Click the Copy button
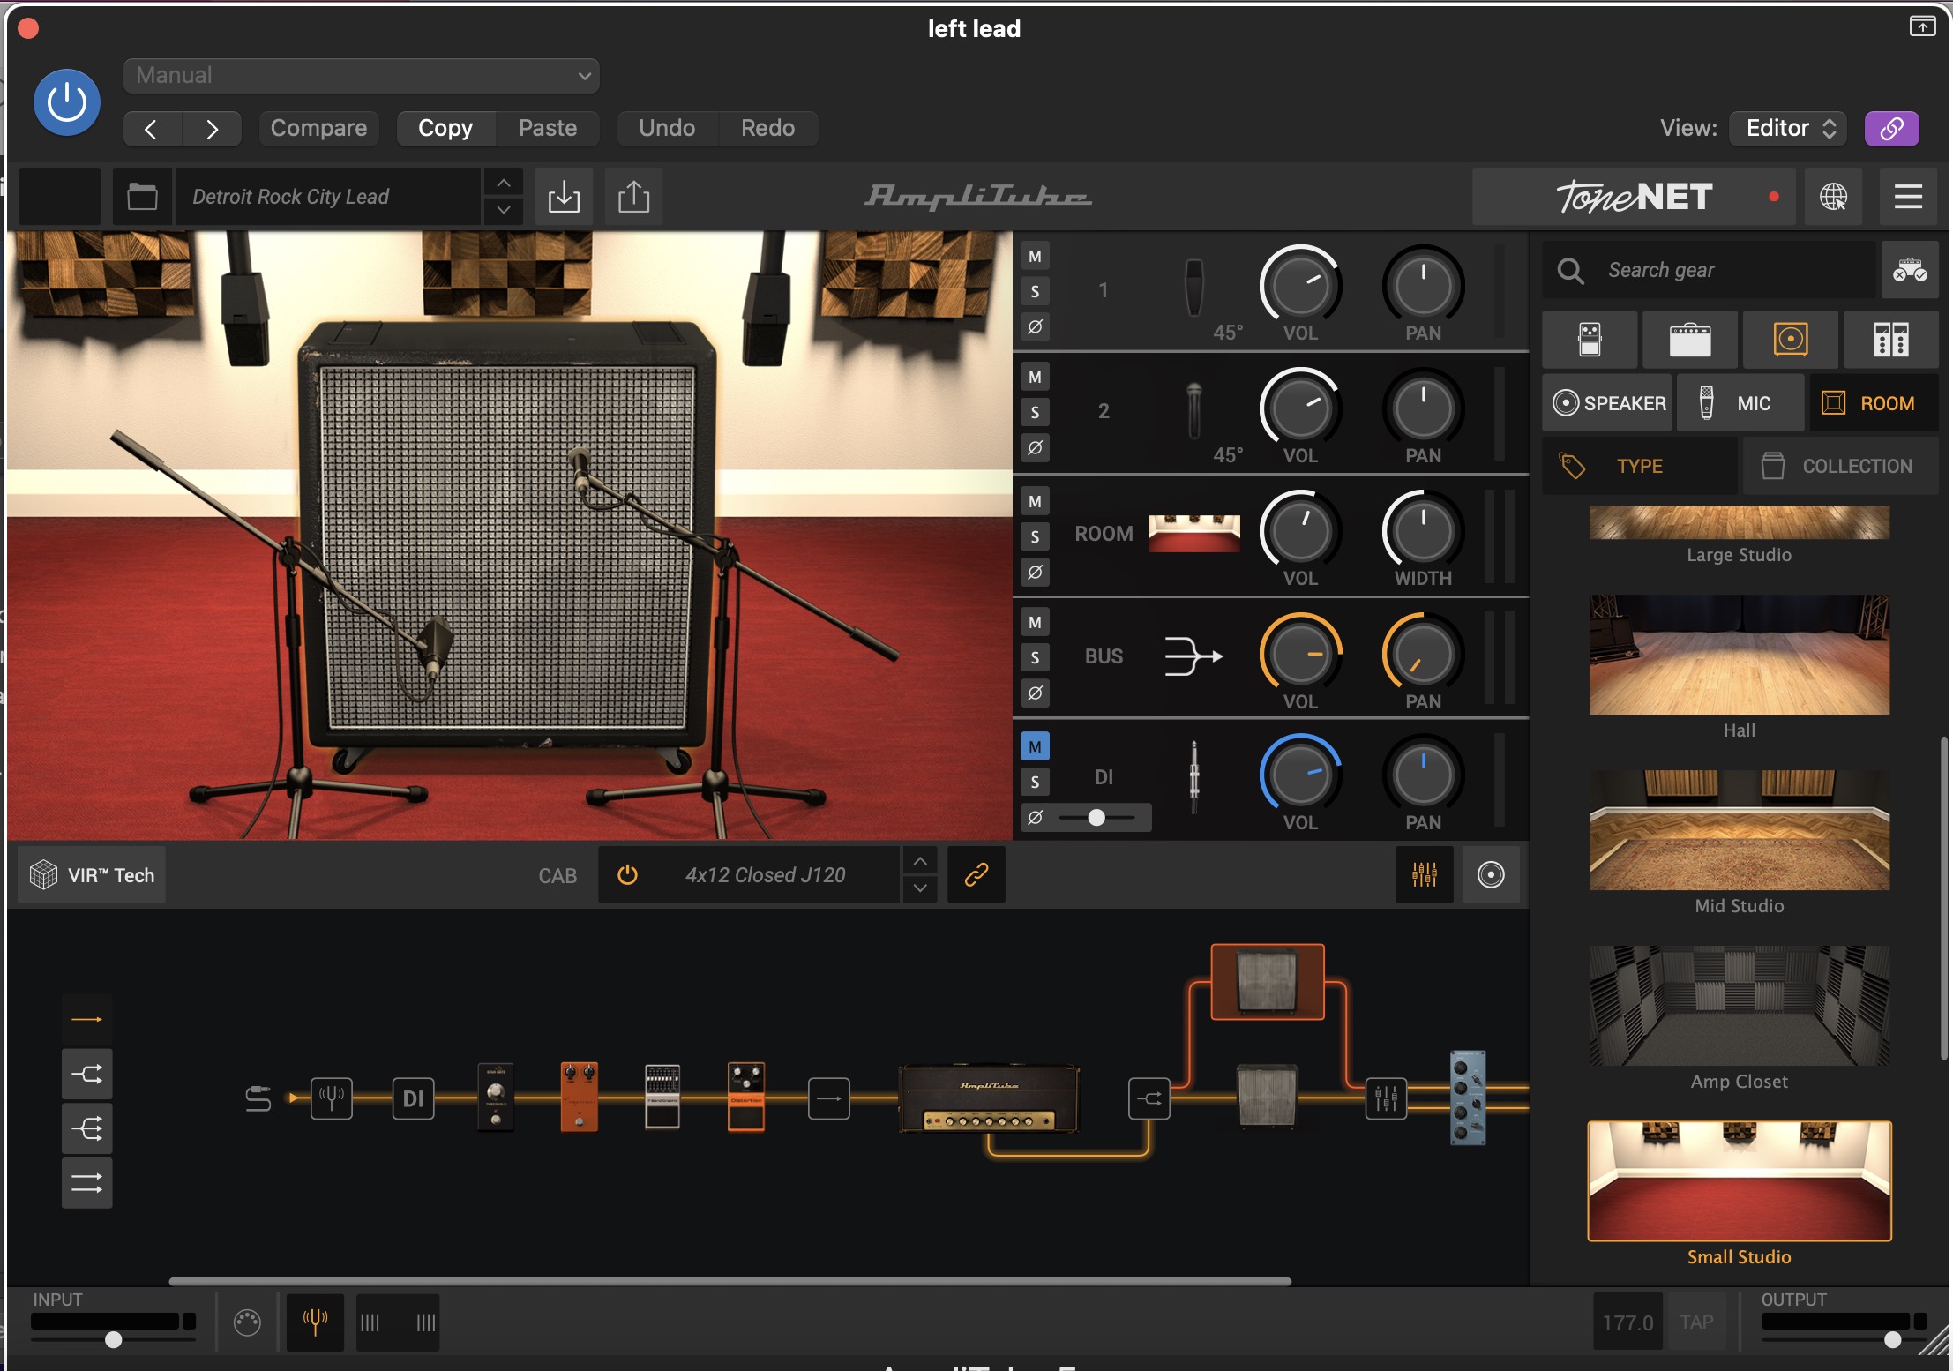The image size is (1953, 1371). pos(445,129)
